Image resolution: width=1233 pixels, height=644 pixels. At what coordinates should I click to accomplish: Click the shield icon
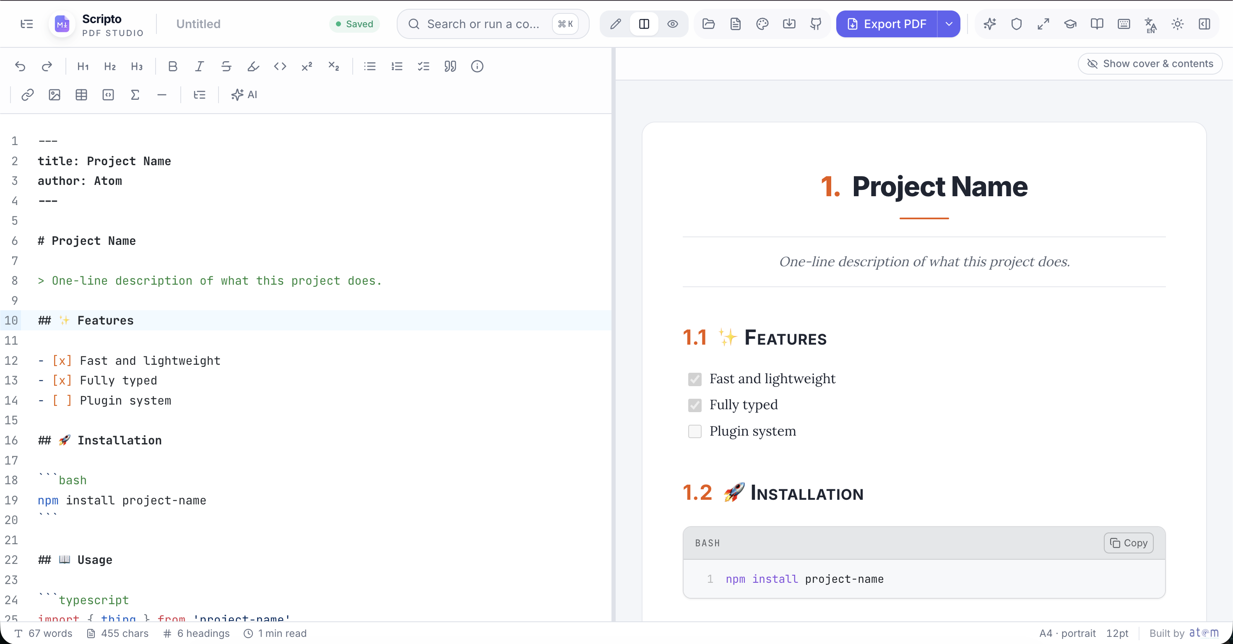(1017, 24)
